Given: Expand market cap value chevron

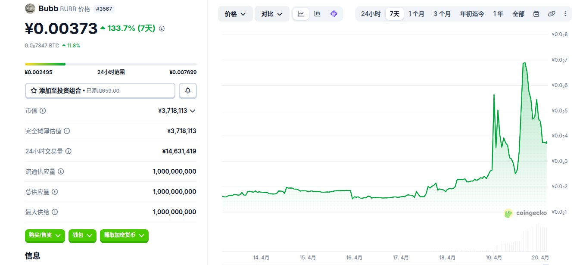Looking at the screenshot, I should tap(193, 111).
